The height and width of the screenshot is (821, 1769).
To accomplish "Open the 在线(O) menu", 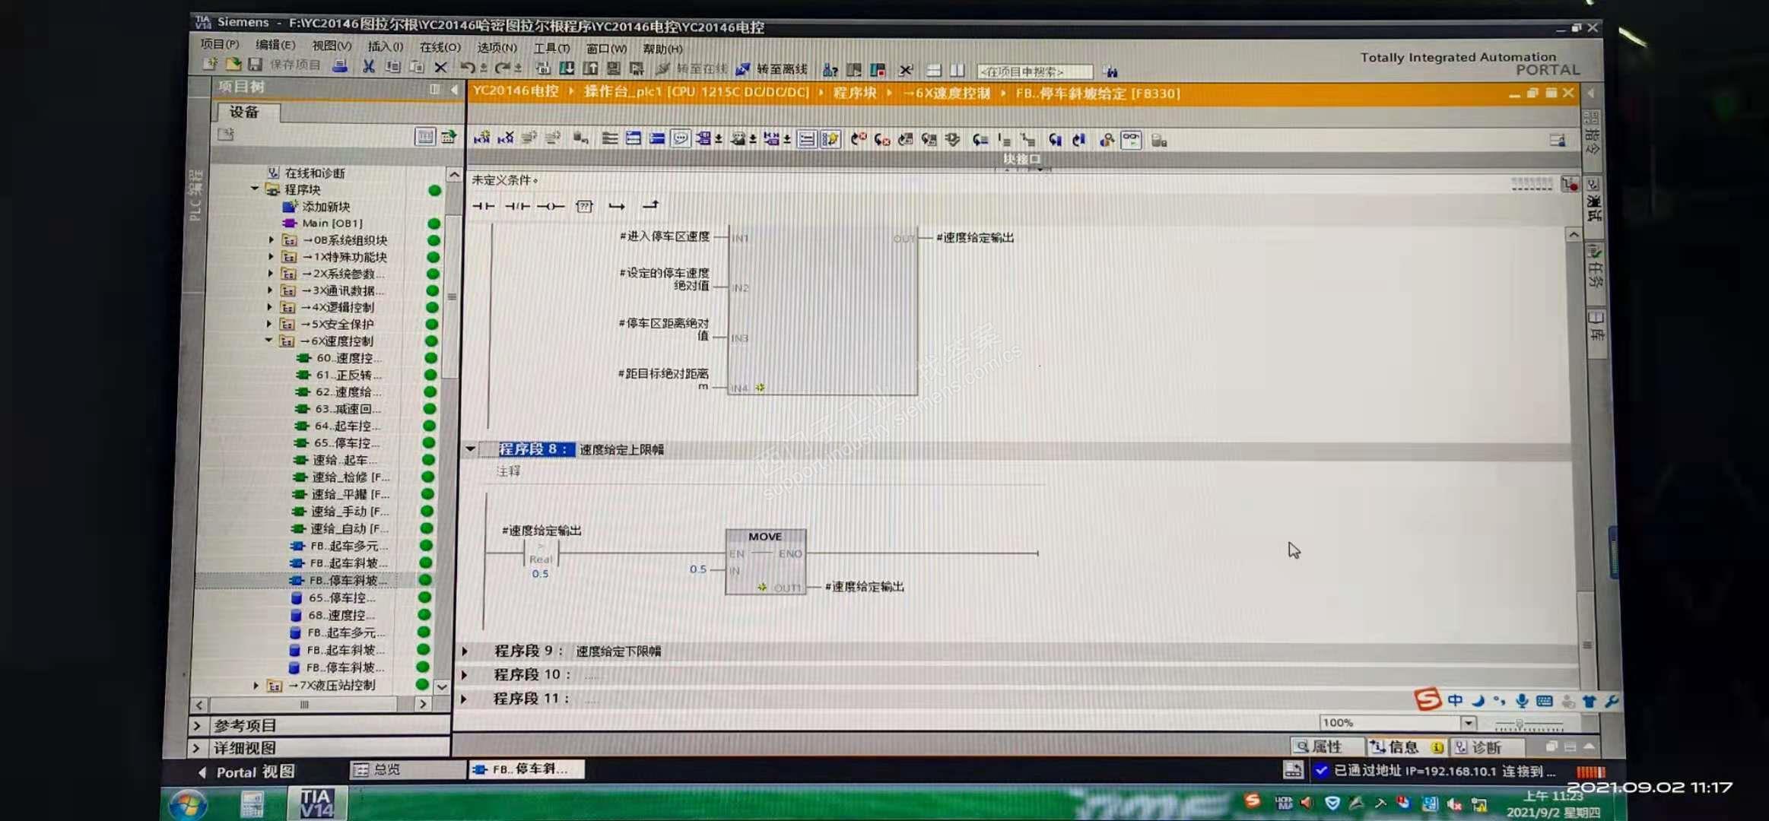I will 440,47.
